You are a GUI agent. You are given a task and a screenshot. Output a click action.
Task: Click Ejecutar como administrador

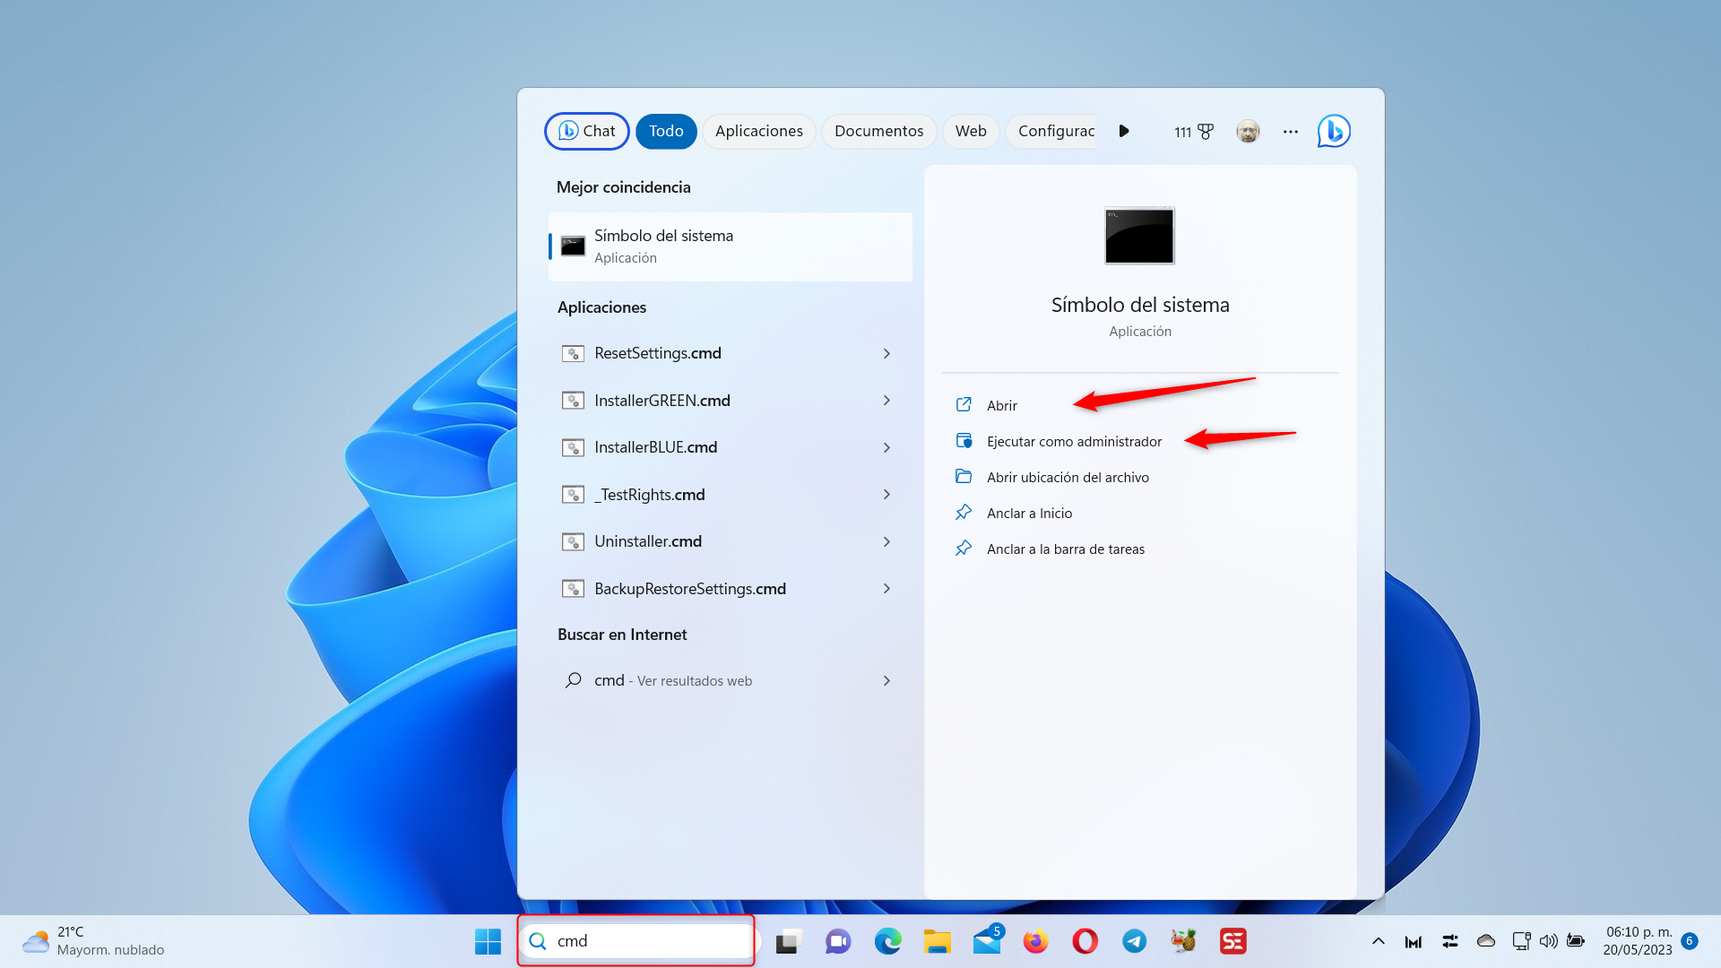[1073, 441]
